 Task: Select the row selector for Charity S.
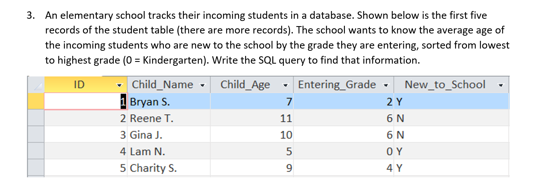36,168
